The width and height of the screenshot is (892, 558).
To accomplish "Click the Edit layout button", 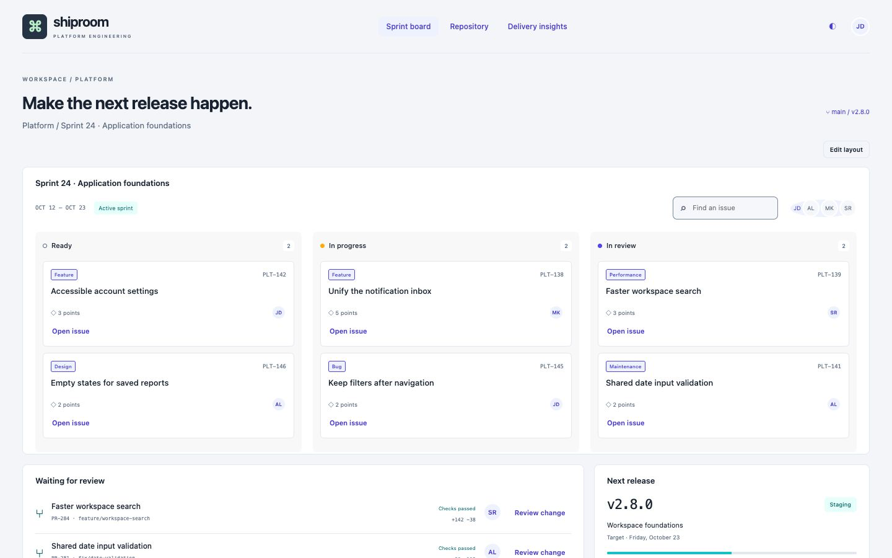I will tap(846, 149).
